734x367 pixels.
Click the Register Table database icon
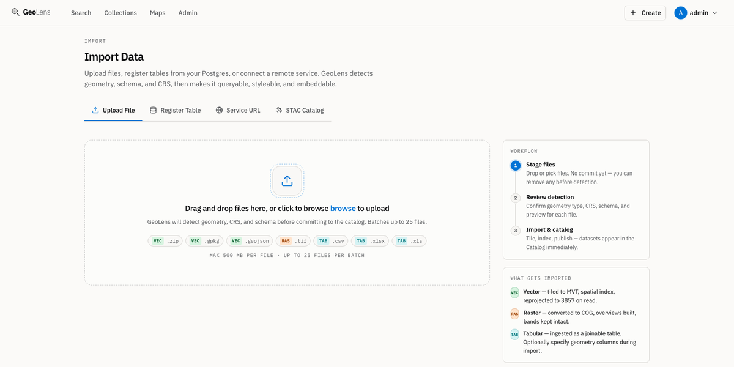(153, 110)
